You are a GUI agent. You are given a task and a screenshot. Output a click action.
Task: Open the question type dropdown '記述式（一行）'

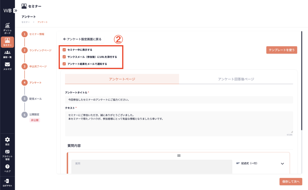point(260,164)
